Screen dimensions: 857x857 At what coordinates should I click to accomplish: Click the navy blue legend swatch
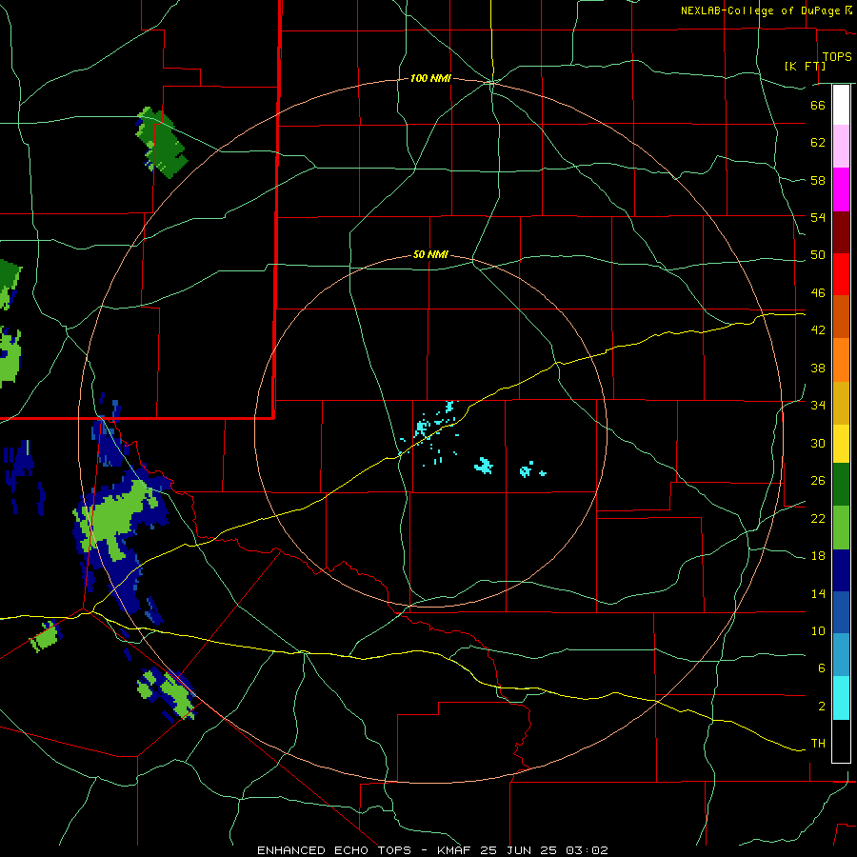(841, 570)
